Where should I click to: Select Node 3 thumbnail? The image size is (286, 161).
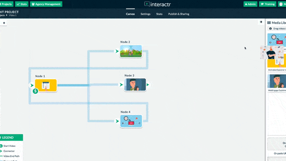coord(135,84)
